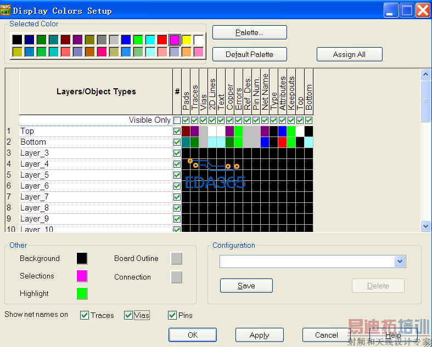
Task: Click the layer list scrollbar thumb
Action: [425, 101]
